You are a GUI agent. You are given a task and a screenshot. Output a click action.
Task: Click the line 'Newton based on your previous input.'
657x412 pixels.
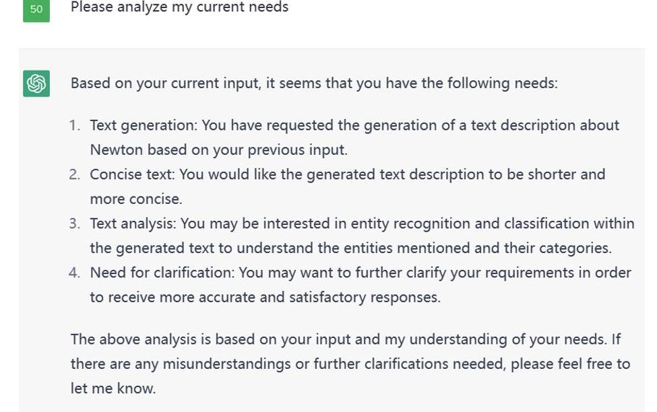coord(219,150)
